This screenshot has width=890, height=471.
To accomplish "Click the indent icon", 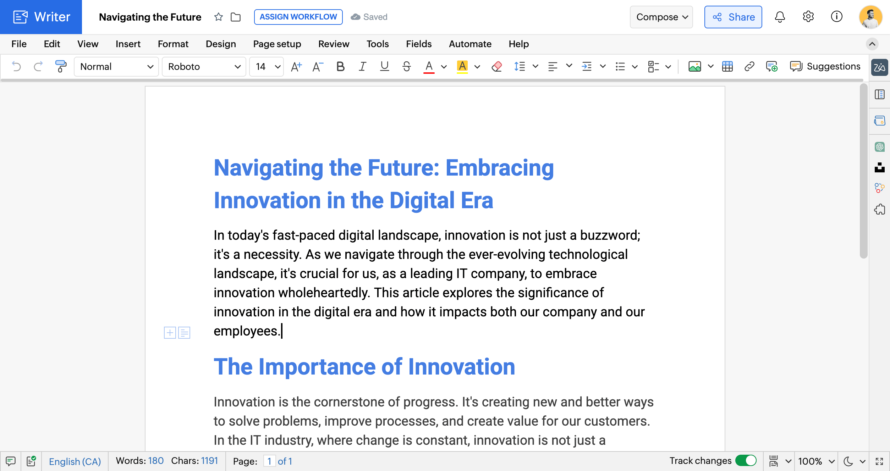I will pyautogui.click(x=587, y=66).
